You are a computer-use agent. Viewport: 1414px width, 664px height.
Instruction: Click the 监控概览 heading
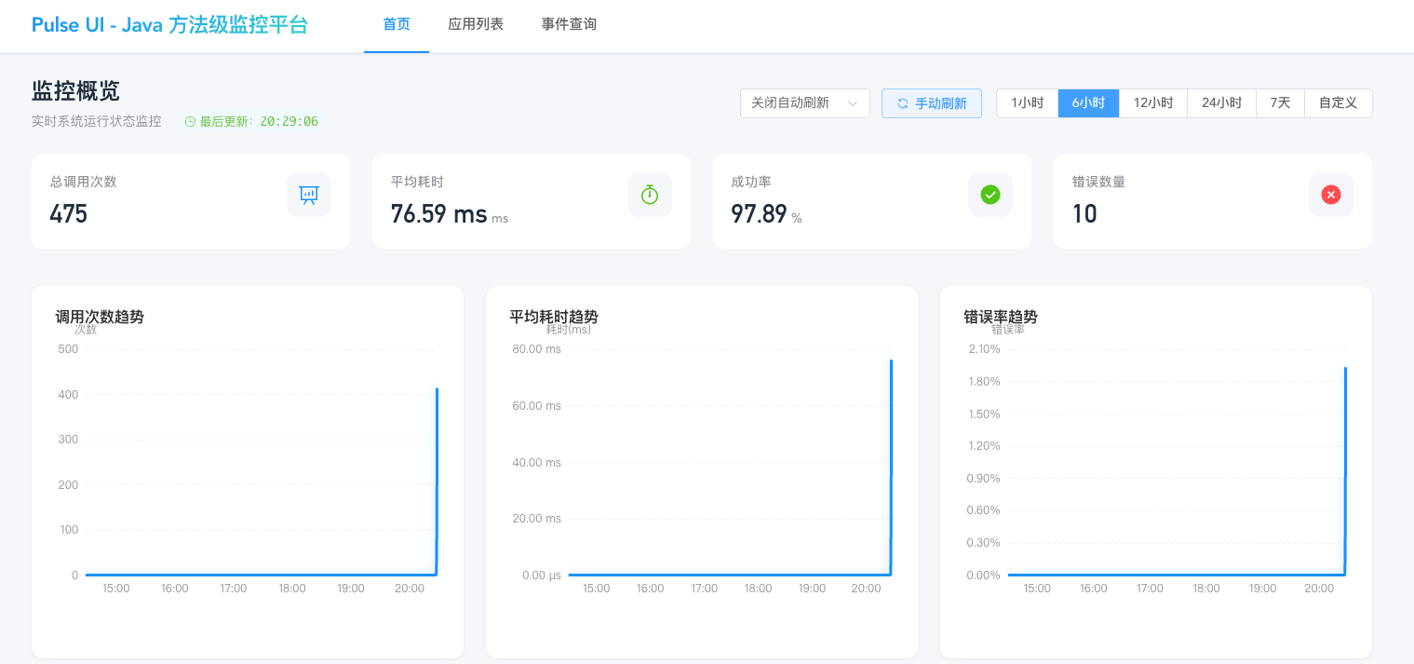point(75,91)
